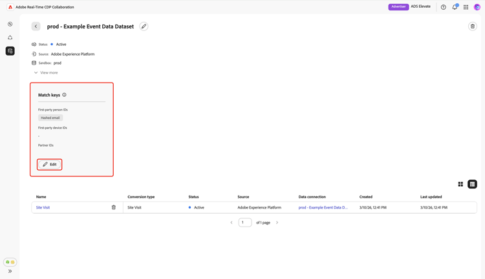This screenshot has height=279, width=485.
Task: Open the notifications bell
Action: pos(455,7)
